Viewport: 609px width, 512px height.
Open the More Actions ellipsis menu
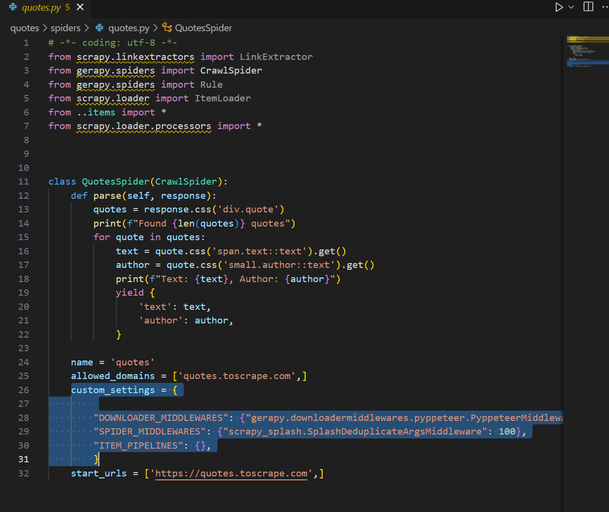point(605,7)
